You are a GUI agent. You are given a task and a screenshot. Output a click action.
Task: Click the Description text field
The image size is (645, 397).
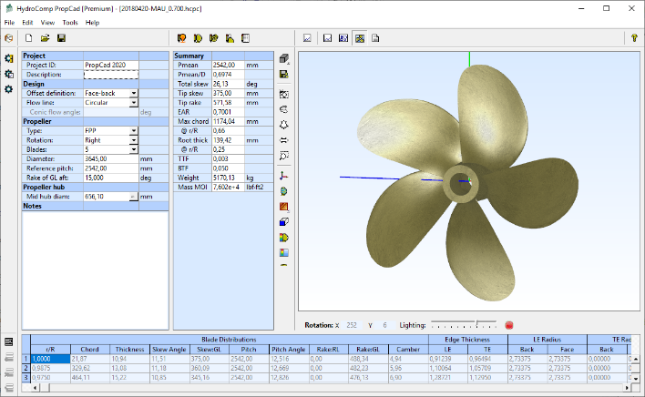[x=109, y=75]
